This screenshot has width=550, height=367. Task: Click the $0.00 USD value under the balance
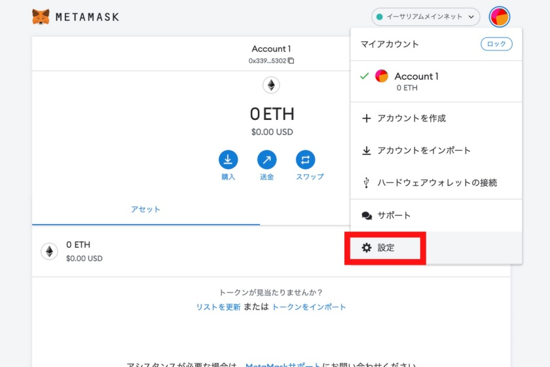(x=272, y=132)
